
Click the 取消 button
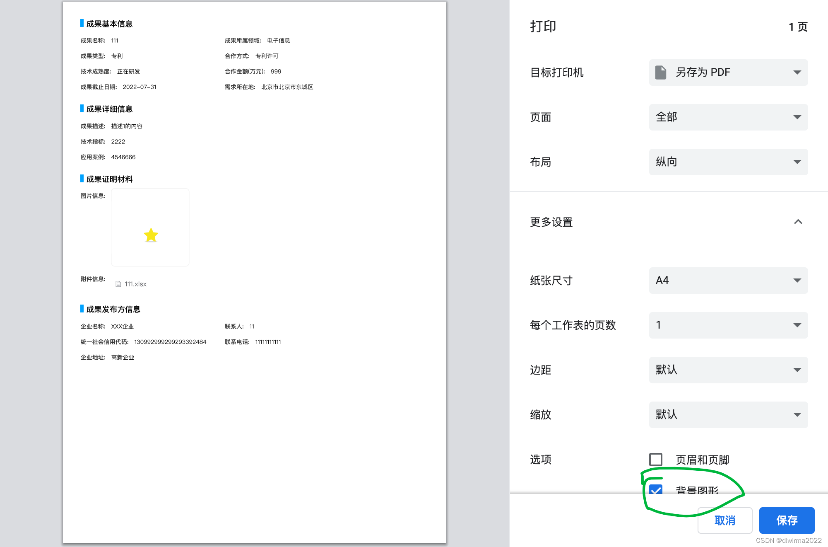click(724, 520)
